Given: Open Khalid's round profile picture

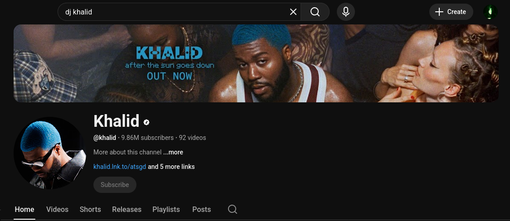Looking at the screenshot, I should coord(50,153).
